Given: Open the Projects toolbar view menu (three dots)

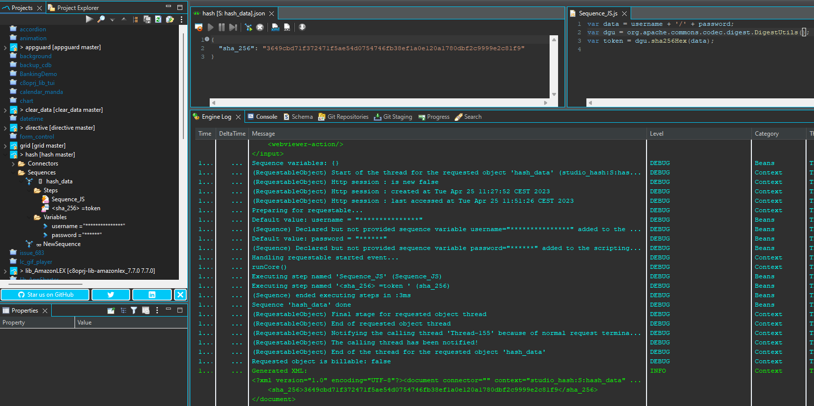Looking at the screenshot, I should point(181,19).
